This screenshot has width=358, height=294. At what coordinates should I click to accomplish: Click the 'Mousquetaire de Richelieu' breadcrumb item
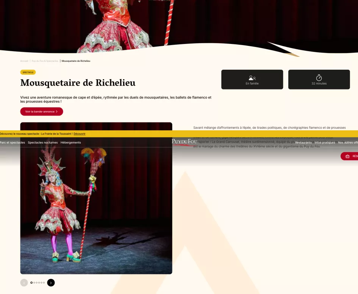point(76,61)
